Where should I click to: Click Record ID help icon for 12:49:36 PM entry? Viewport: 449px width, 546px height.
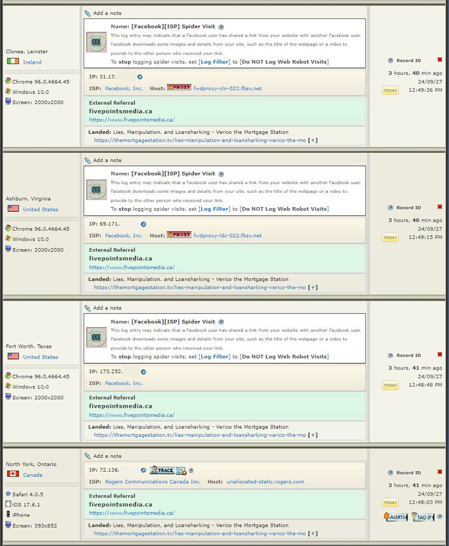[391, 61]
